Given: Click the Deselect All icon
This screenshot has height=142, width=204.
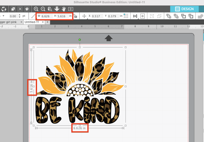Looking at the screenshot, I should [20, 9].
